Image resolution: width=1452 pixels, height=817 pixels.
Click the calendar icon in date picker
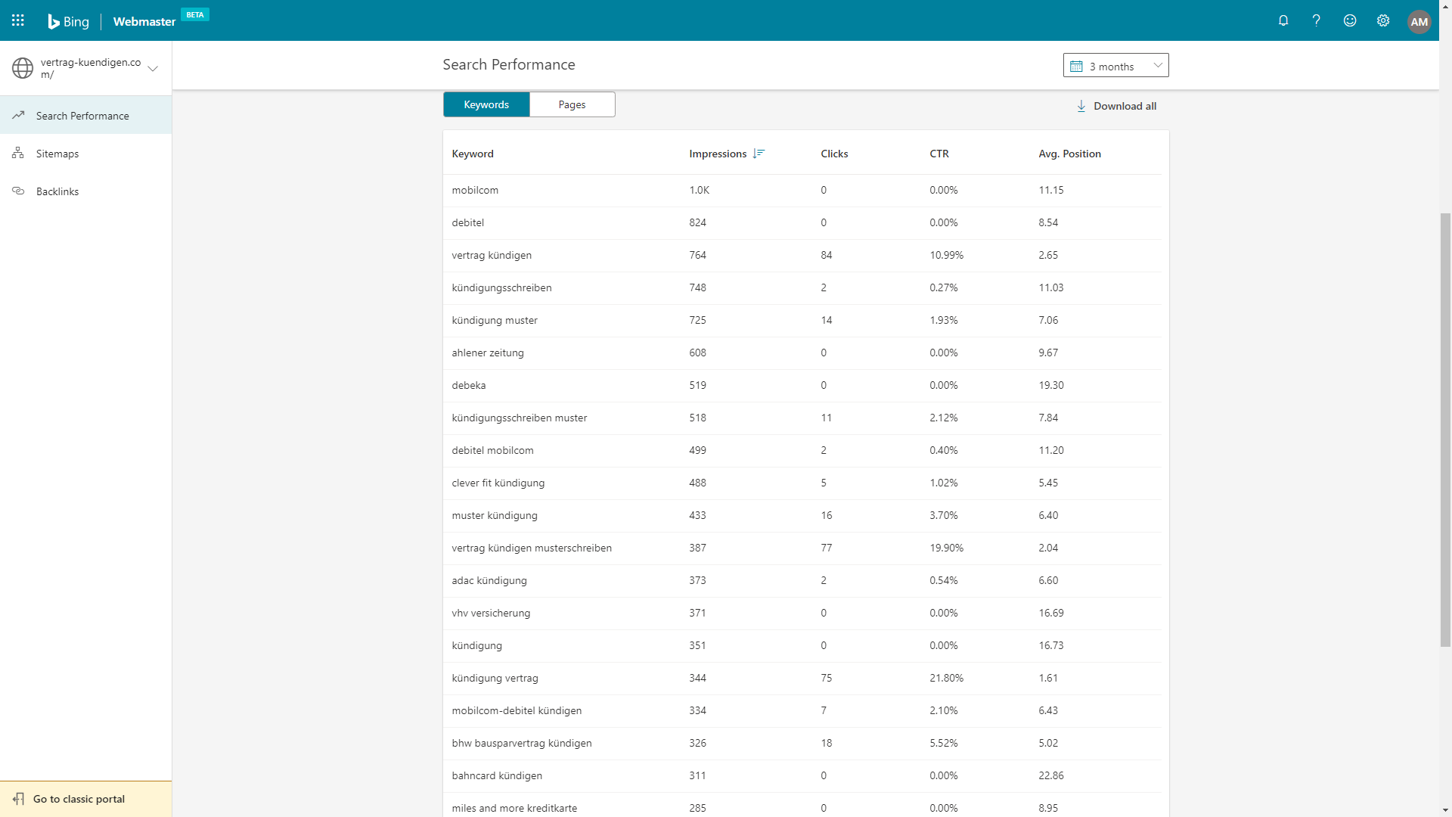[x=1076, y=67]
